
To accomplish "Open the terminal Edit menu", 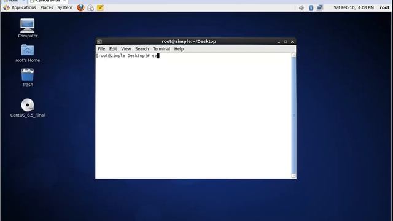I will click(113, 49).
